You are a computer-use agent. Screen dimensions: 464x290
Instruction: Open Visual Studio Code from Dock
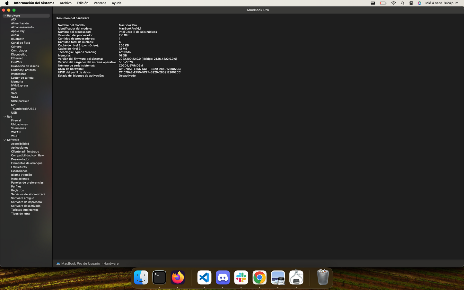[x=204, y=277]
